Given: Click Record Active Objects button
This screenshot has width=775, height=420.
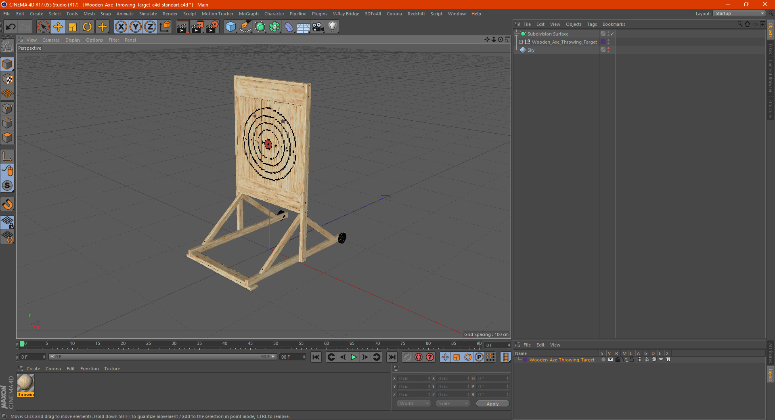Looking at the screenshot, I should 407,357.
